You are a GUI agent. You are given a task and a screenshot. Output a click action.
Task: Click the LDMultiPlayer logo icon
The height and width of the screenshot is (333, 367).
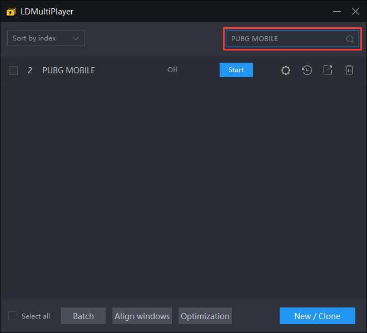(11, 12)
